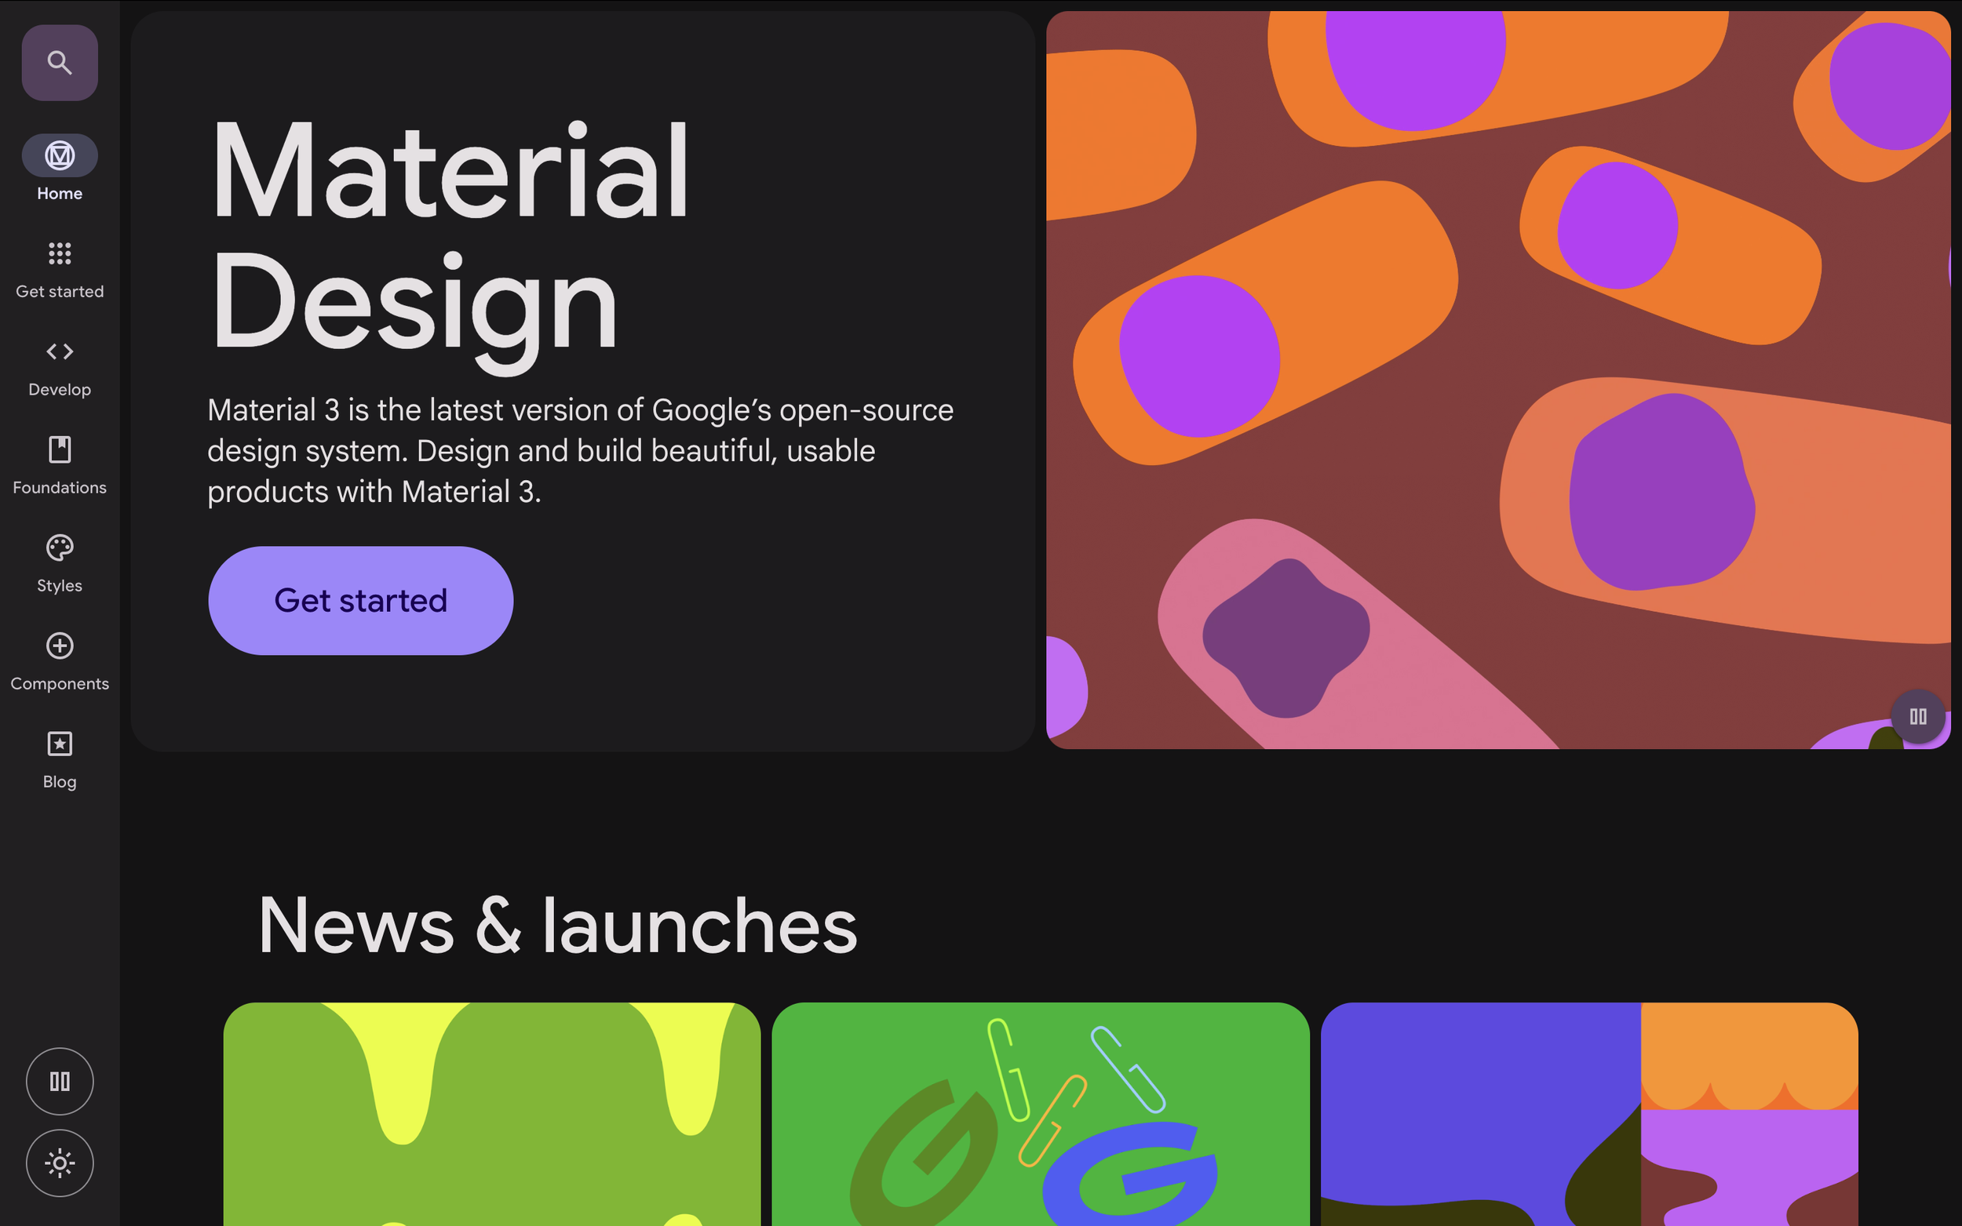Open the Develop code-brackets icon

[59, 351]
